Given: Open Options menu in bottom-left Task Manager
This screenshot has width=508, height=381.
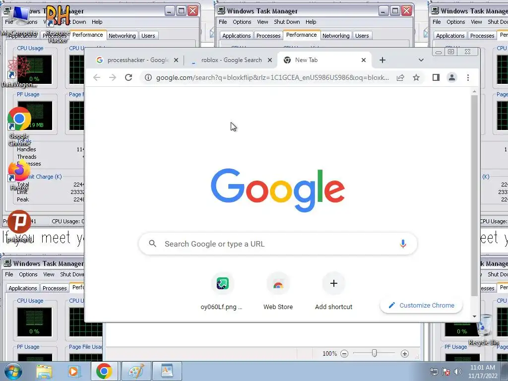Looking at the screenshot, I should click(x=28, y=274).
